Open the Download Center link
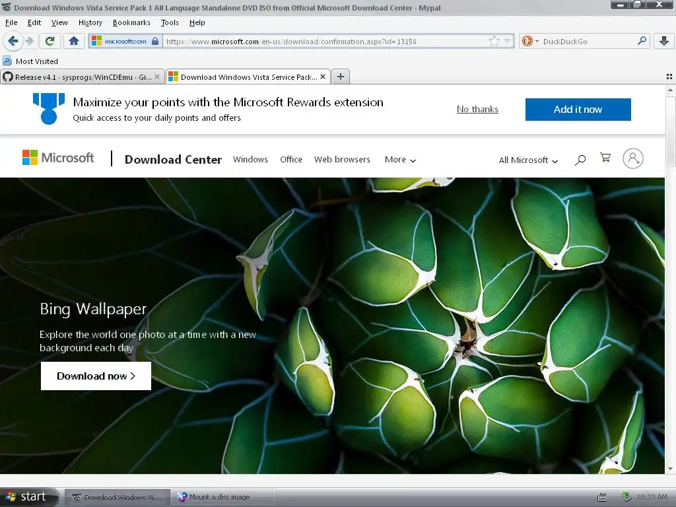This screenshot has height=507, width=676. [173, 160]
